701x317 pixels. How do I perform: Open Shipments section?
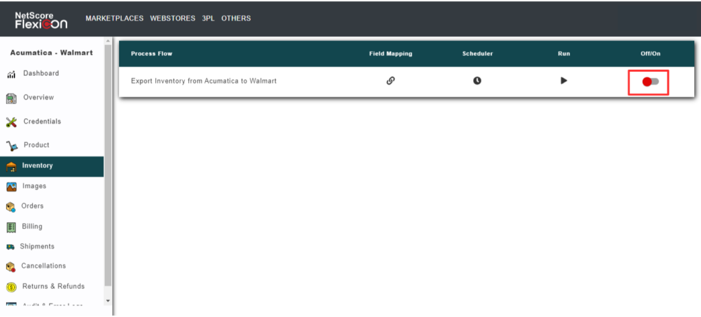point(37,247)
